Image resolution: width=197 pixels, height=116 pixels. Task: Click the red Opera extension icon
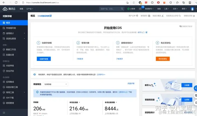(158, 2)
